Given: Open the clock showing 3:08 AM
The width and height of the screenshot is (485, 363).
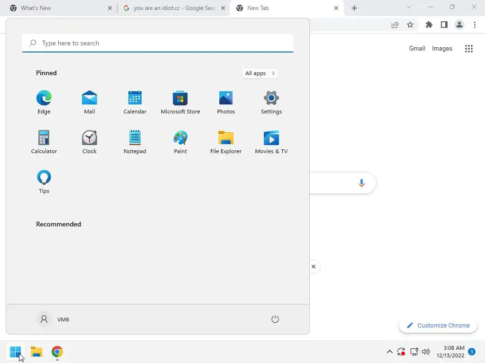Looking at the screenshot, I should tap(451, 352).
